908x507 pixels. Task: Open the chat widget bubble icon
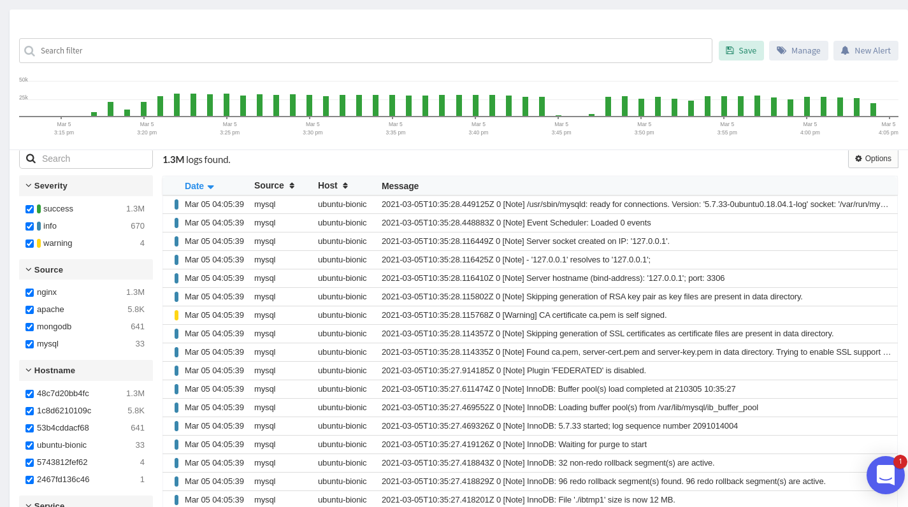coord(886,475)
